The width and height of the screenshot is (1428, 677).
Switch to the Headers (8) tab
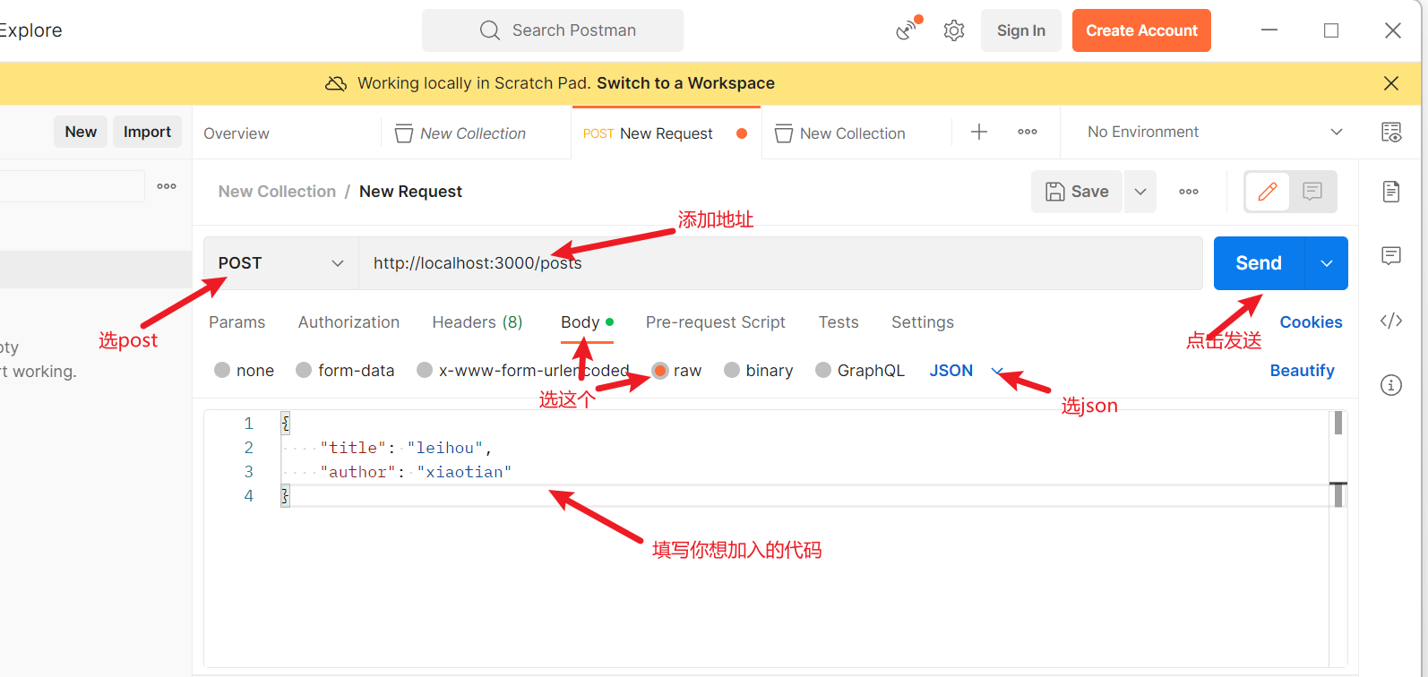(x=477, y=322)
